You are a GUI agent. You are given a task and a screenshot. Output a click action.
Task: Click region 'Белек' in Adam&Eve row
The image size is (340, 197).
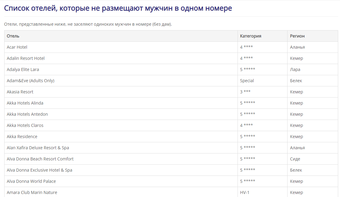(x=296, y=81)
